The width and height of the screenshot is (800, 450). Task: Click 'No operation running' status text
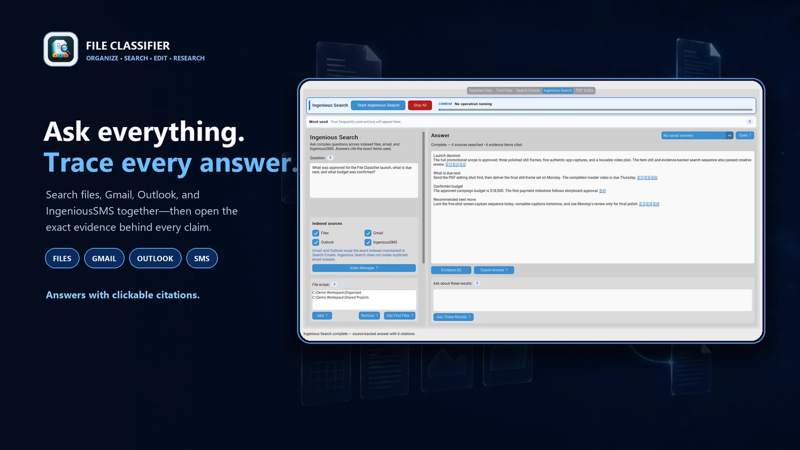(x=473, y=104)
